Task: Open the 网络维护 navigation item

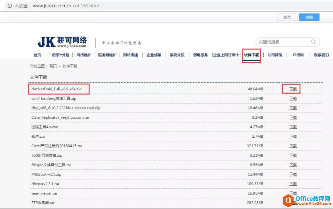Action: point(84,55)
